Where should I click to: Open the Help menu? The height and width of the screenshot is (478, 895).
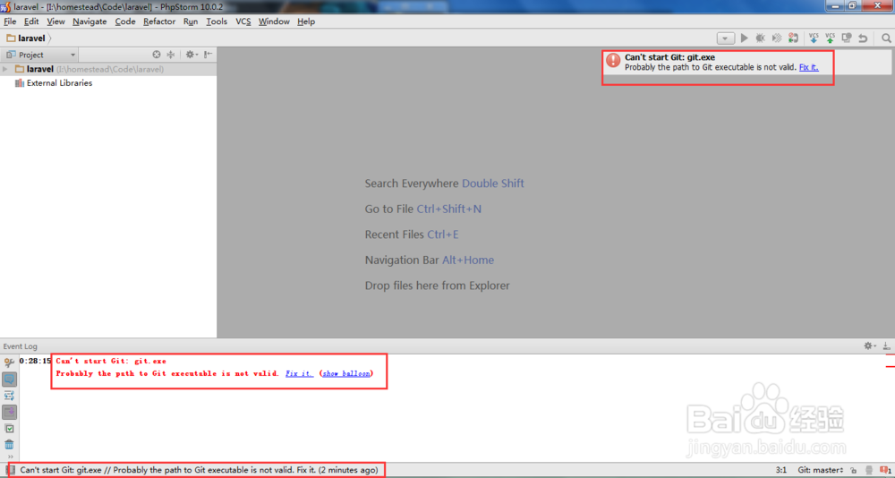tap(306, 21)
